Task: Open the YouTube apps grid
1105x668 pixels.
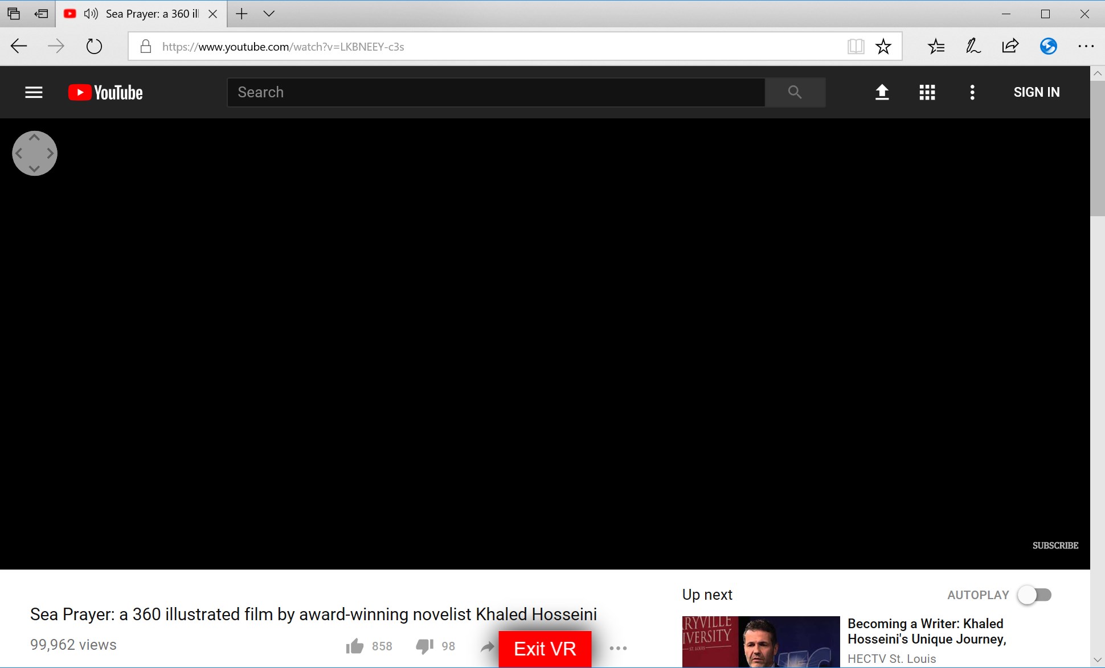Action: (x=927, y=92)
